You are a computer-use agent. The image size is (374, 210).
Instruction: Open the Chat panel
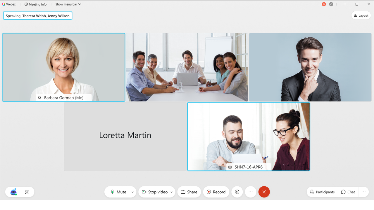[348, 192]
